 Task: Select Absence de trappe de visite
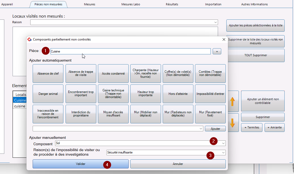(x=81, y=74)
